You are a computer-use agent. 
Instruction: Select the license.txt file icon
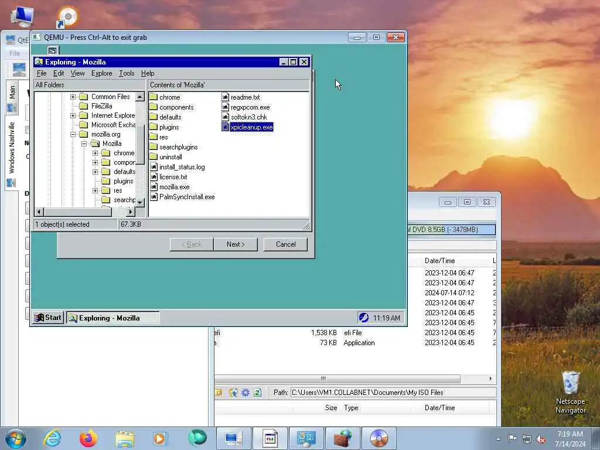point(154,177)
